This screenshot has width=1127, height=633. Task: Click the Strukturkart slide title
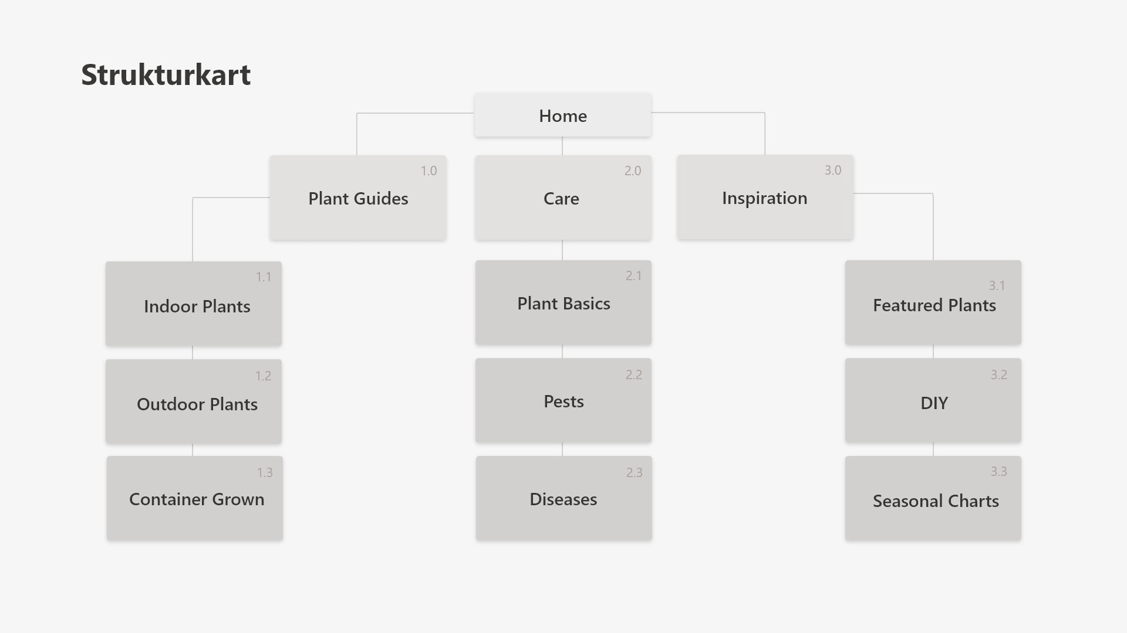click(166, 74)
